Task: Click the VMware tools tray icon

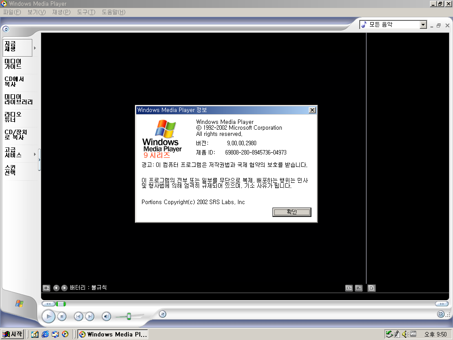Action: click(x=413, y=334)
